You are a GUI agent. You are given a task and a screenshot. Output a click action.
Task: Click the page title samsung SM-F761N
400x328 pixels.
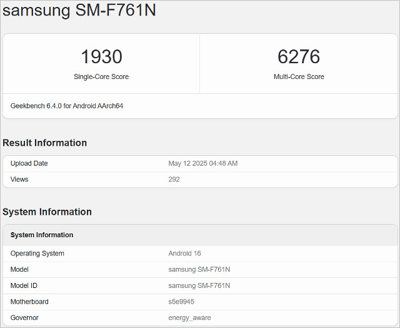pos(79,11)
